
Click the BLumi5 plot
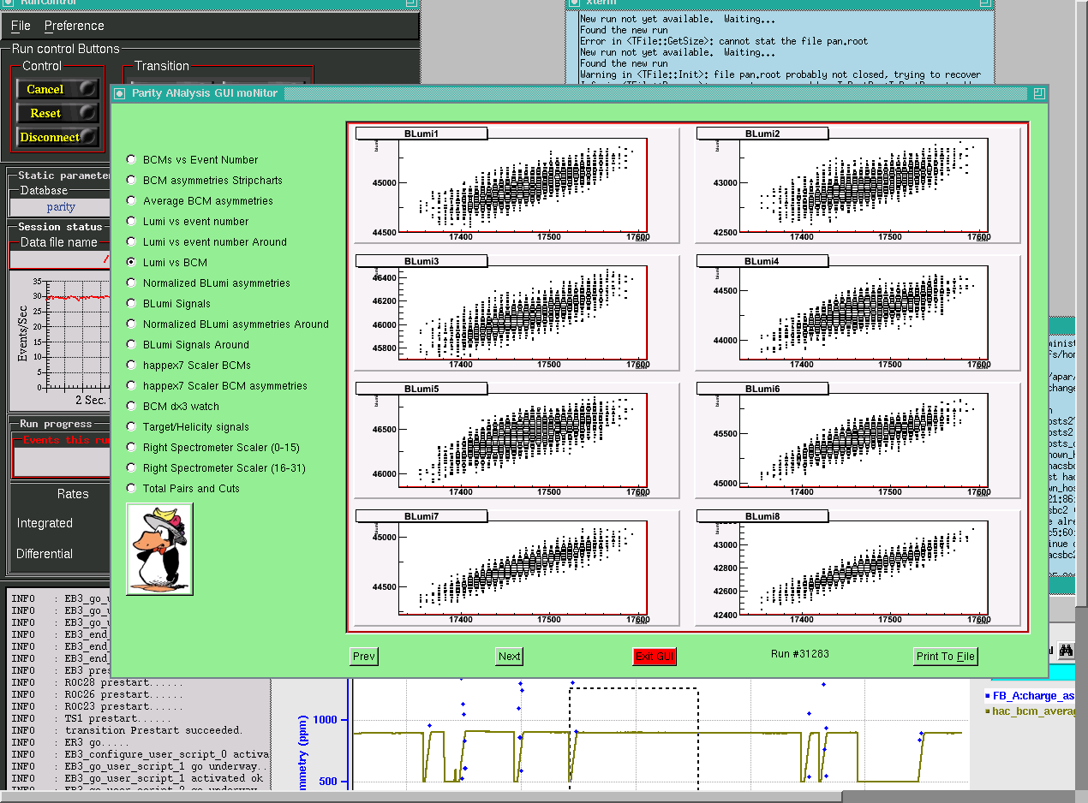pyautogui.click(x=517, y=440)
